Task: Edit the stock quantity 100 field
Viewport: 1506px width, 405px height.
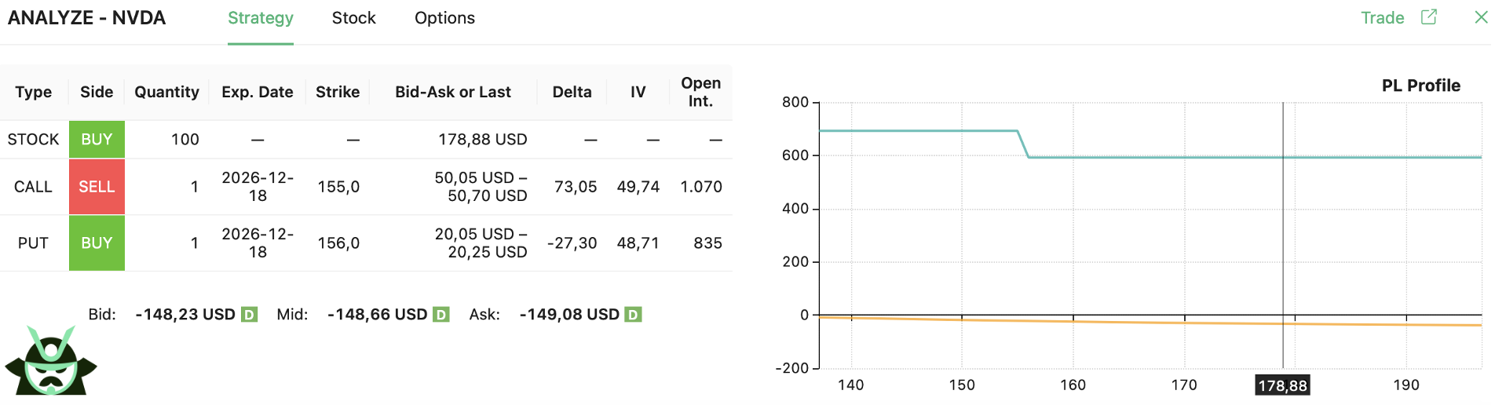Action: 185,140
